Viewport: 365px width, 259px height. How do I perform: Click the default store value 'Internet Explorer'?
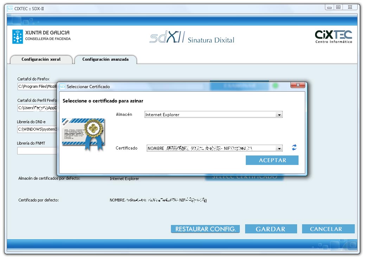click(124, 179)
